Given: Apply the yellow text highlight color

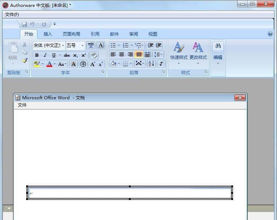Looking at the screenshot, I should [37, 64].
